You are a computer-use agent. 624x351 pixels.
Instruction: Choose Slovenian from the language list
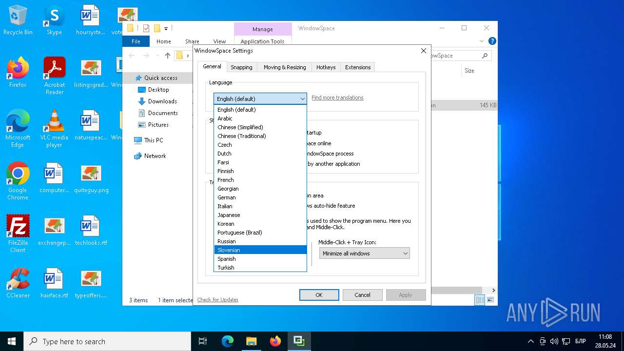(260, 250)
